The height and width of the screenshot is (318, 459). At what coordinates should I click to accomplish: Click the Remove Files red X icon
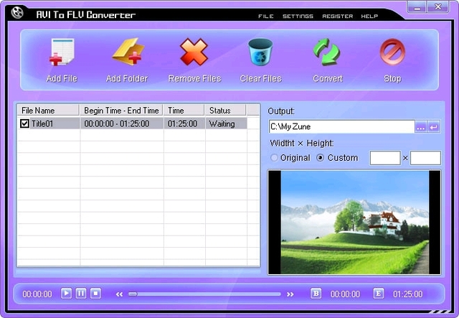click(x=194, y=52)
